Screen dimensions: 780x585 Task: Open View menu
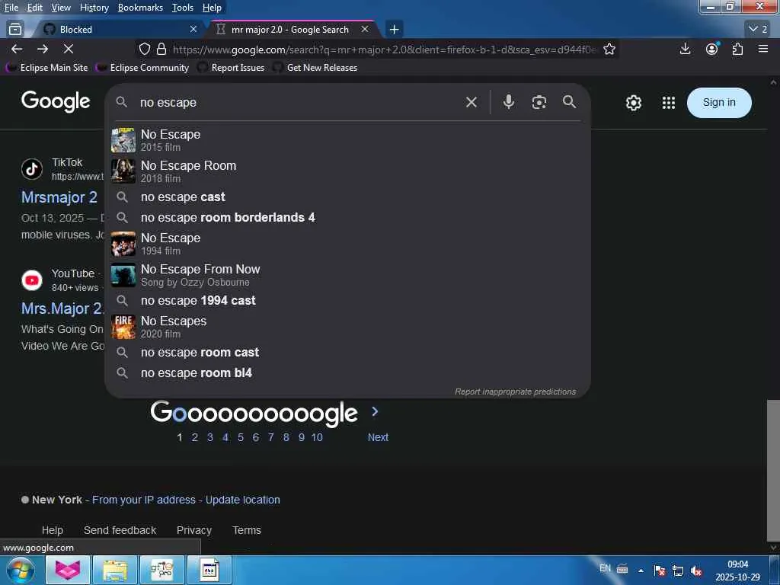pos(61,8)
